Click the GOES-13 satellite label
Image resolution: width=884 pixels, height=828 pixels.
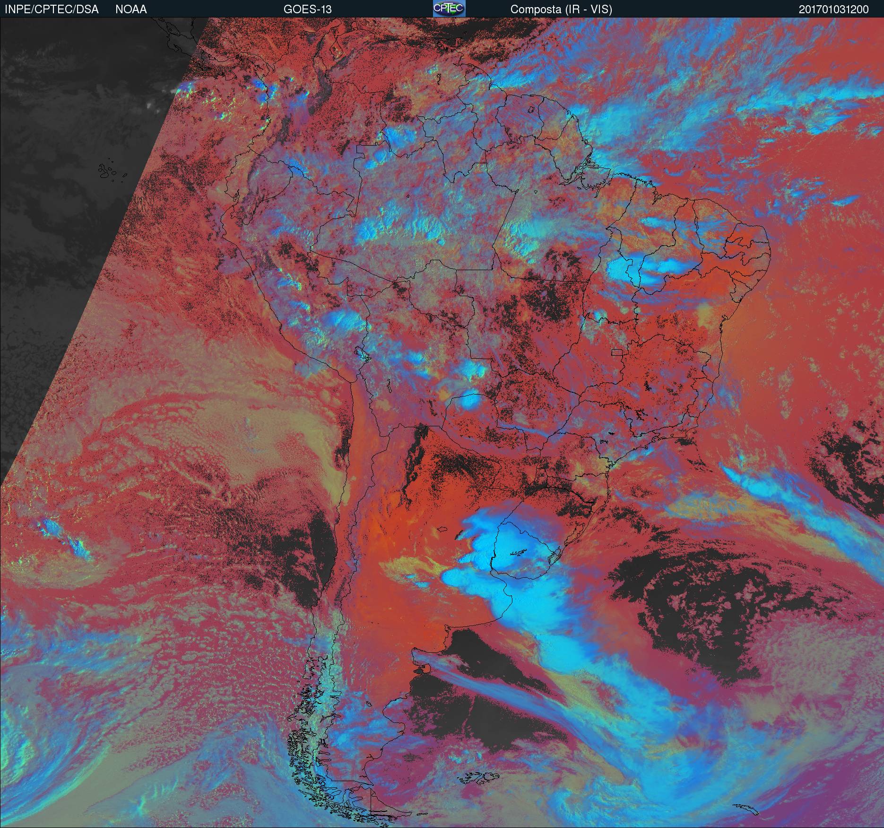pyautogui.click(x=307, y=9)
